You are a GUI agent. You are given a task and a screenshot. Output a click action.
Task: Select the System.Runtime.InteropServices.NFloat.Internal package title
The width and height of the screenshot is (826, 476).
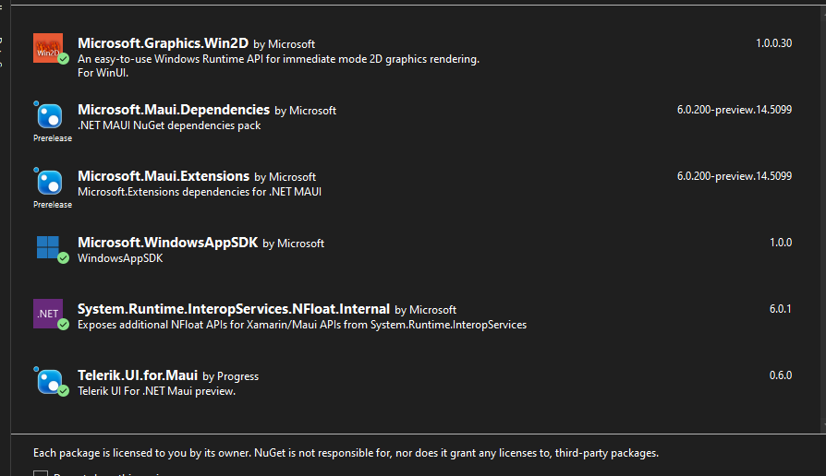[234, 309]
